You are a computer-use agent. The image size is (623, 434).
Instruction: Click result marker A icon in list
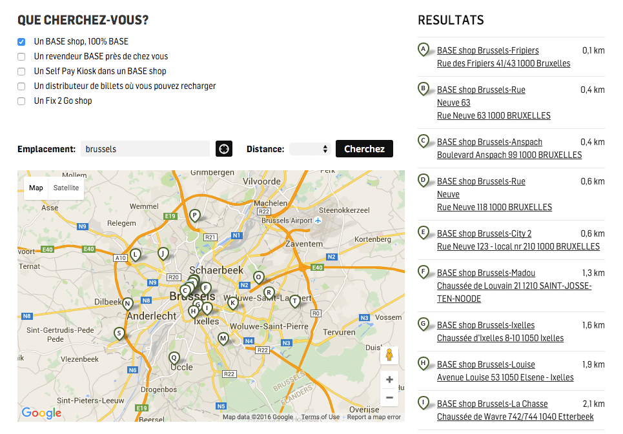pos(424,50)
